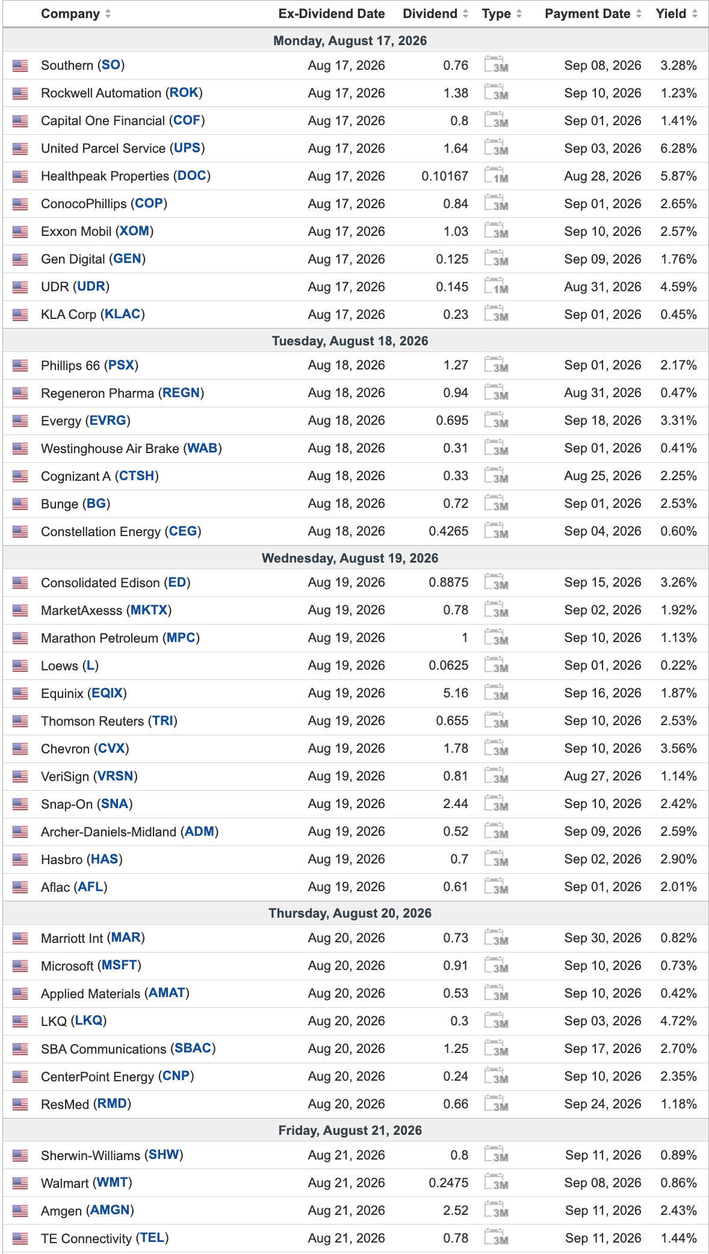Click the US flag icon beside Exxon Mobil
This screenshot has width=709, height=1254.
[x=20, y=232]
